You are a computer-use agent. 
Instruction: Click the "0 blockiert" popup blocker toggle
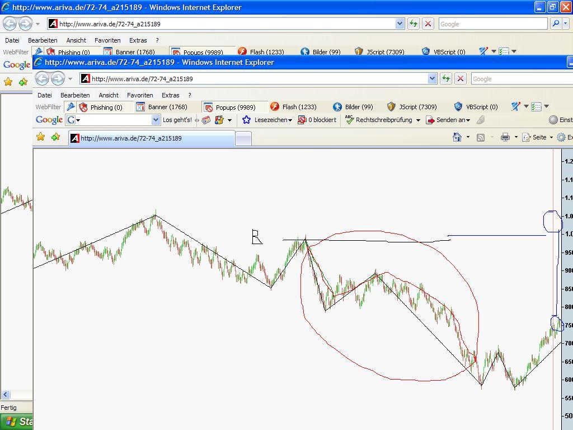coord(317,120)
